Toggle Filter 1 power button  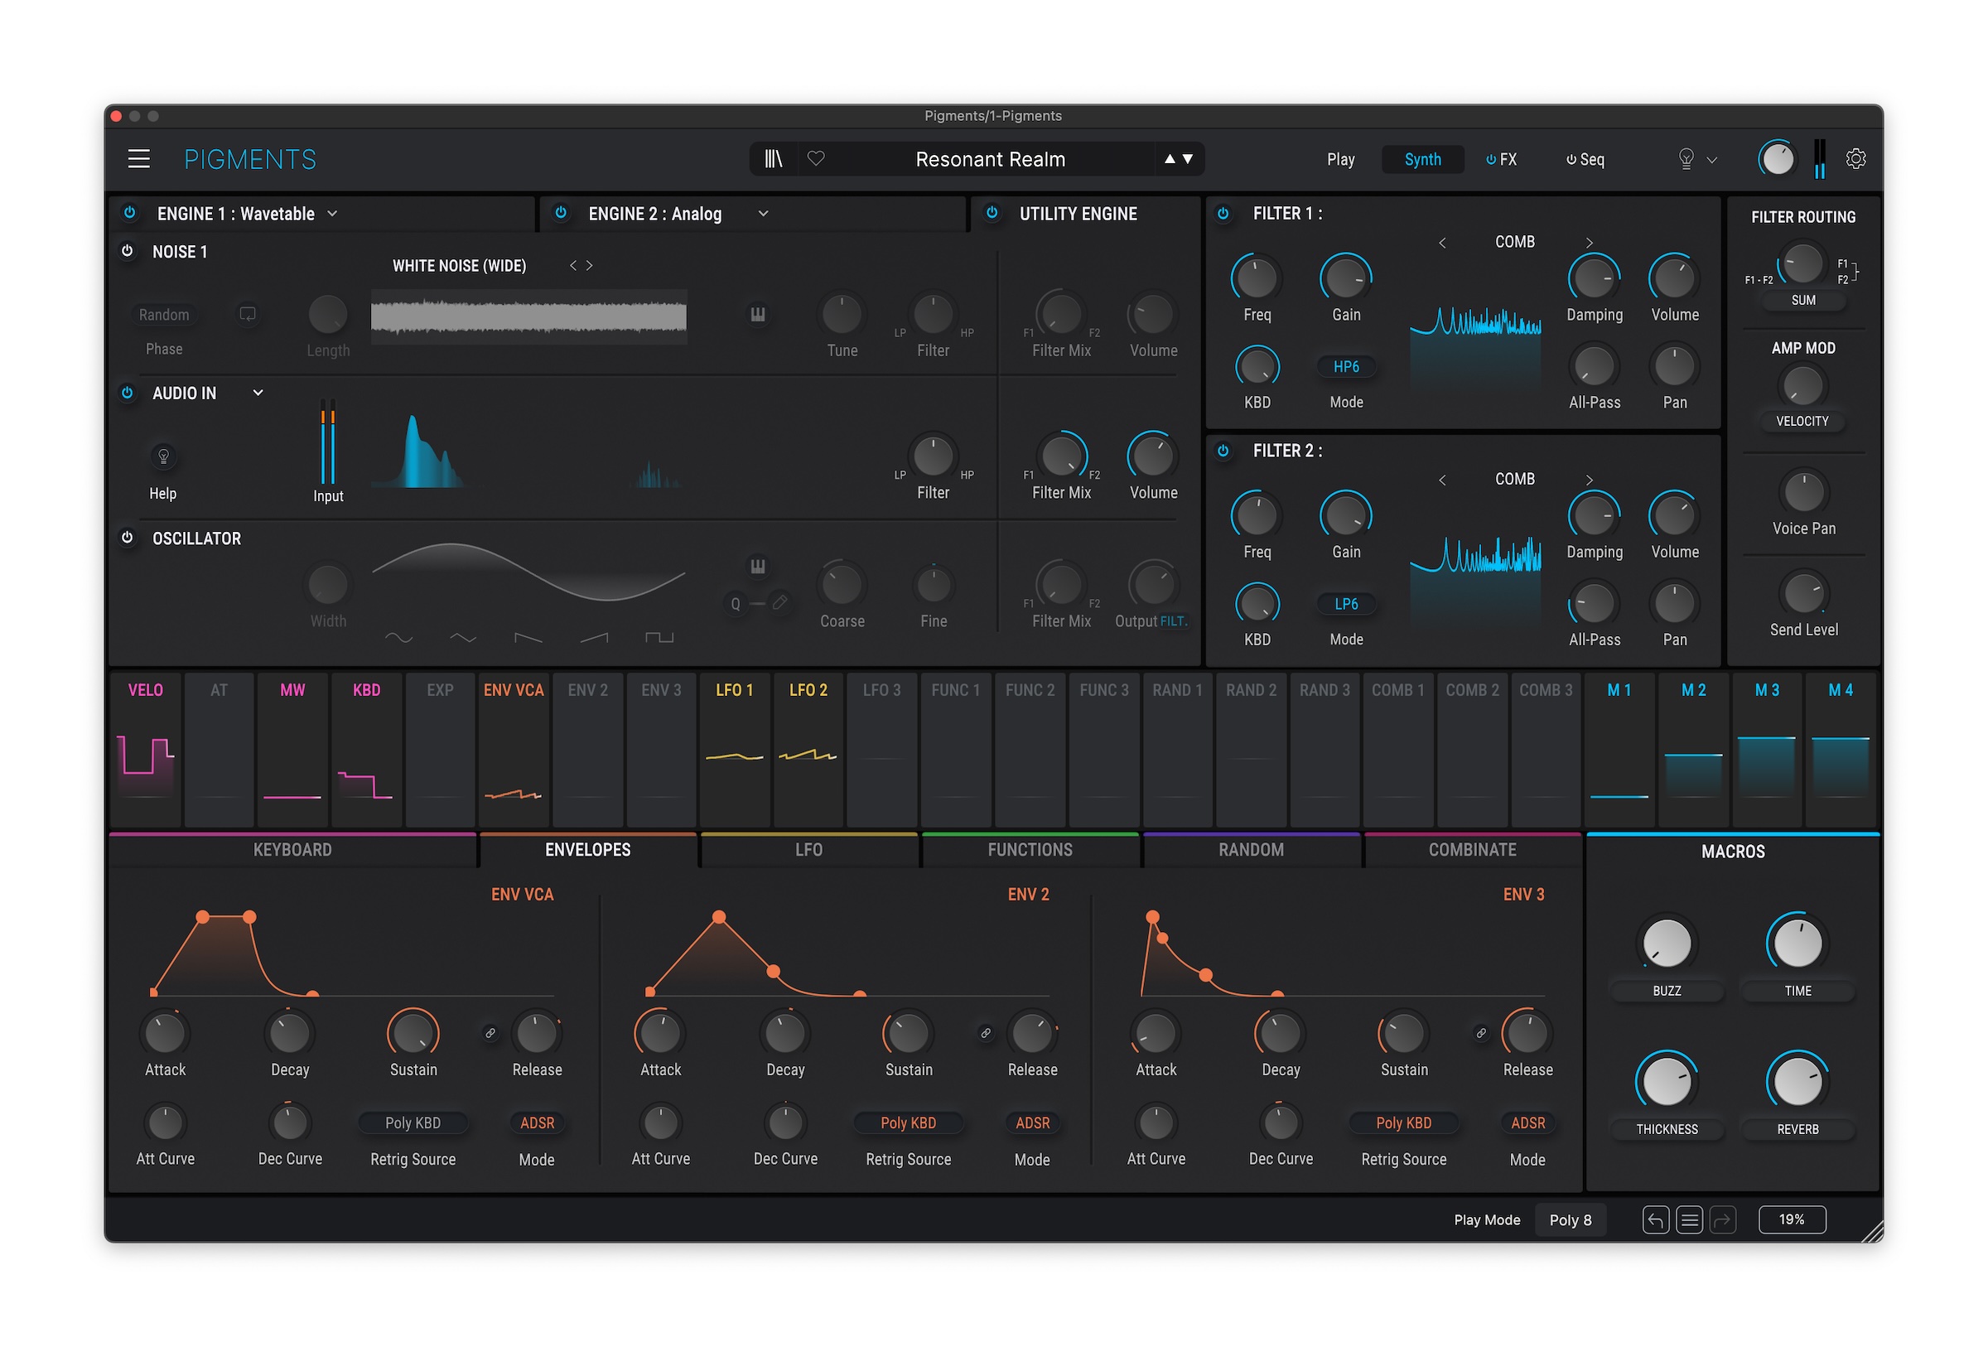click(1223, 214)
